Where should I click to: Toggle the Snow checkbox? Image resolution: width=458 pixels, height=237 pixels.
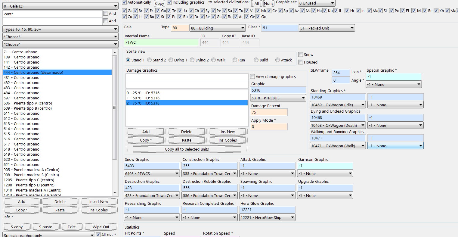(301, 55)
